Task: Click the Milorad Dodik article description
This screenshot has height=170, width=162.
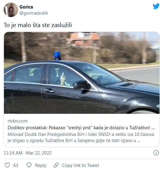Action: 81,137
